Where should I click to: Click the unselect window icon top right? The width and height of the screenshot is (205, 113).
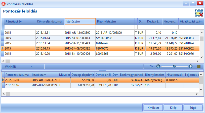click(x=199, y=13)
